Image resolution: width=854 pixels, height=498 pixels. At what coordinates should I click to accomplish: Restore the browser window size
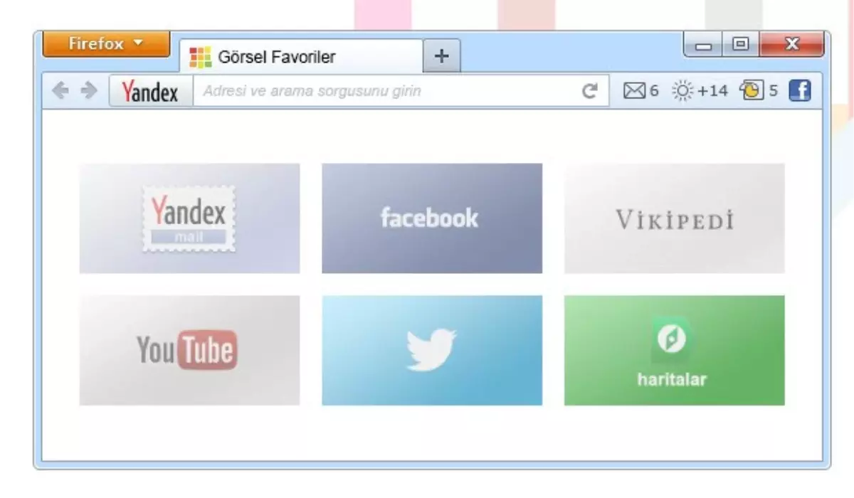coord(740,43)
